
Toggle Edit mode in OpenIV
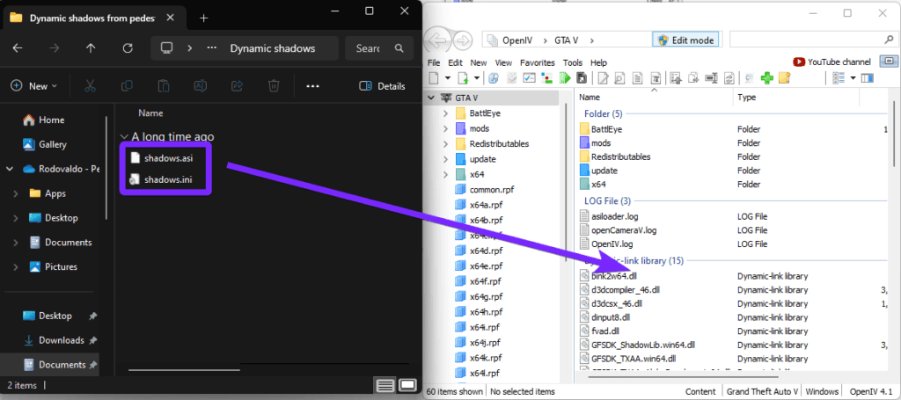coord(685,40)
